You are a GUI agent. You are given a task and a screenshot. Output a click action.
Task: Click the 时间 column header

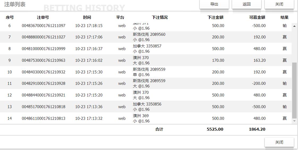click(x=87, y=17)
